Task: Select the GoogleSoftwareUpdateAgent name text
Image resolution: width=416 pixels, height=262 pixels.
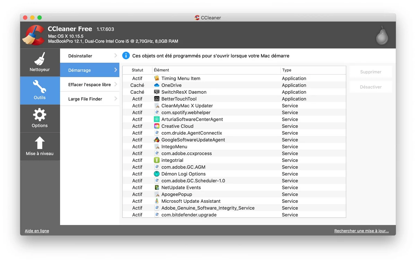Action: point(193,140)
